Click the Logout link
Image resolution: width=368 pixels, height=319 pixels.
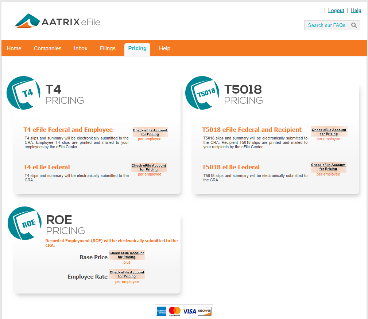point(336,11)
